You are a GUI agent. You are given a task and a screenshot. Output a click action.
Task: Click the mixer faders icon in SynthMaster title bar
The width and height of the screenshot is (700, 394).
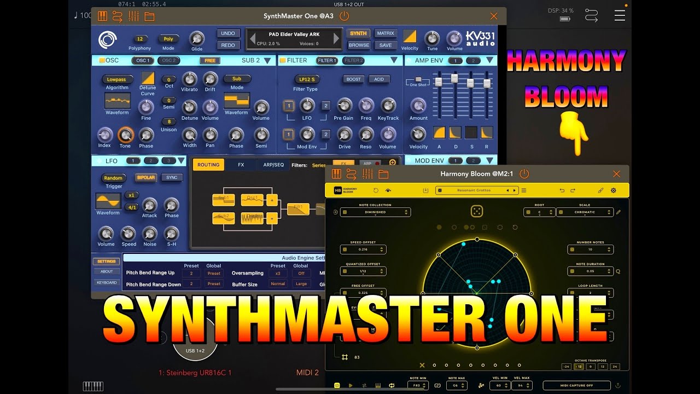click(133, 16)
